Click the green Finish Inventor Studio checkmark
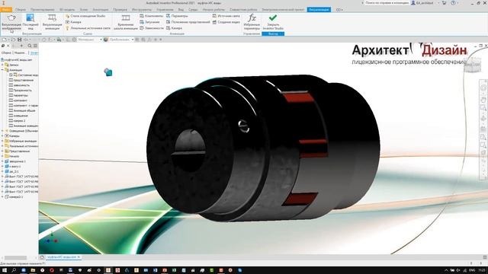 click(x=273, y=18)
